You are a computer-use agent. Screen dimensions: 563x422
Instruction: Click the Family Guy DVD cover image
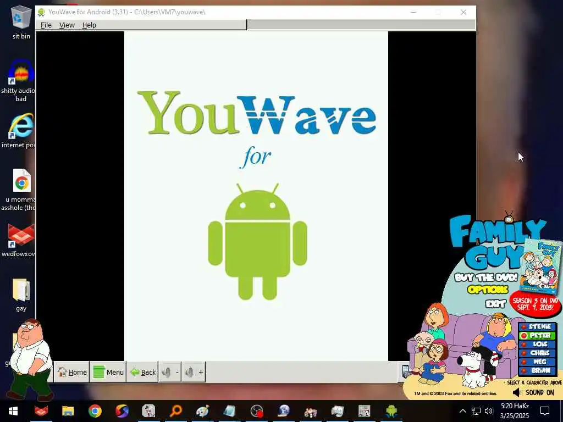point(542,266)
